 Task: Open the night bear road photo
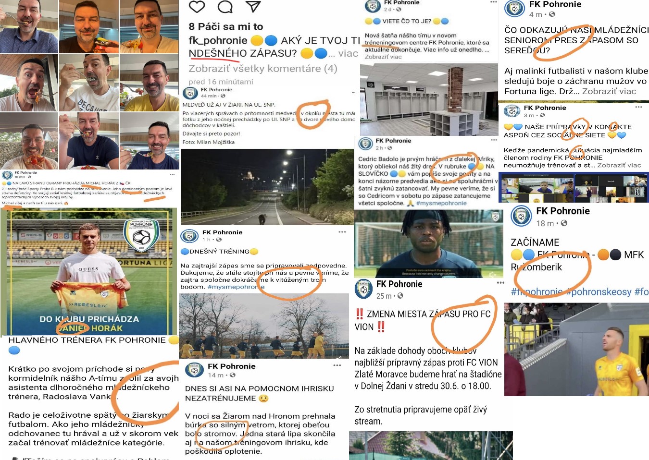pyautogui.click(x=268, y=187)
